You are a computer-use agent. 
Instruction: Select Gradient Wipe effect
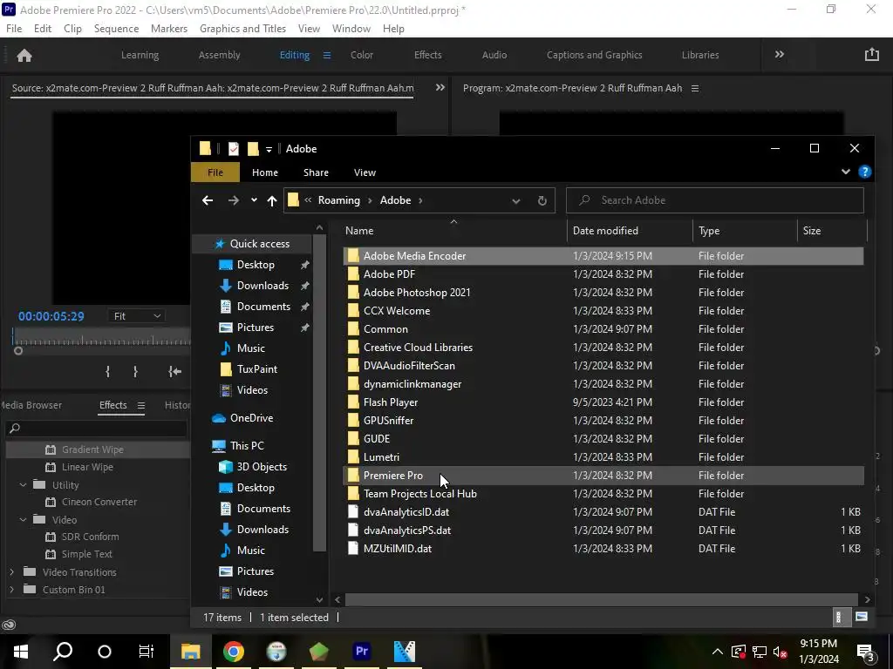(92, 449)
